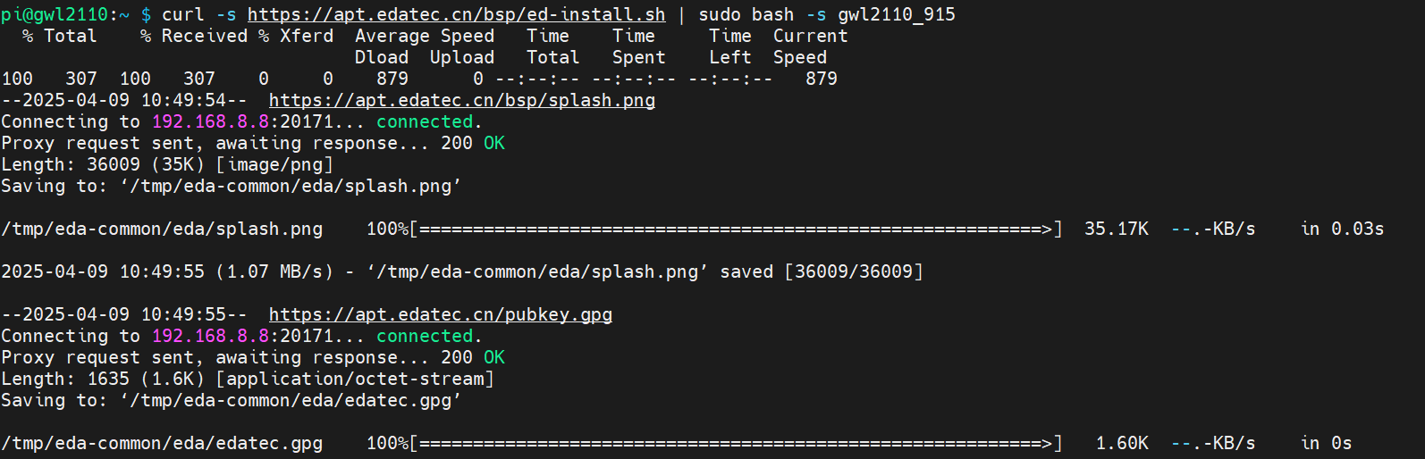Open the ed-install.sh URL link
Viewport: 1425px width, 459px height.
[x=456, y=14]
